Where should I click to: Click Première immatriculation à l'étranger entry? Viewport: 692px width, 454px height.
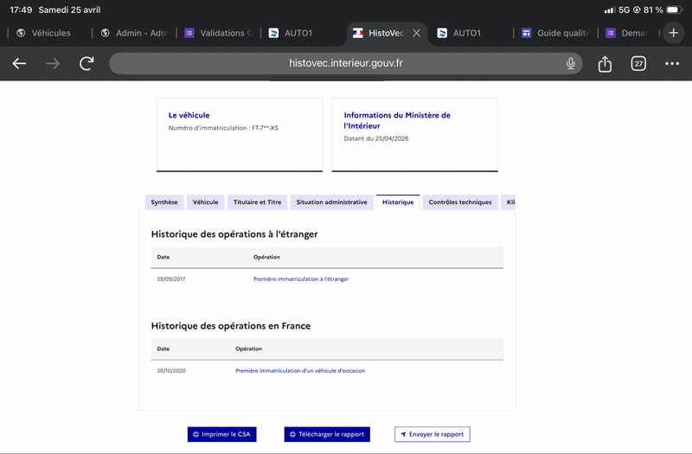coord(301,279)
